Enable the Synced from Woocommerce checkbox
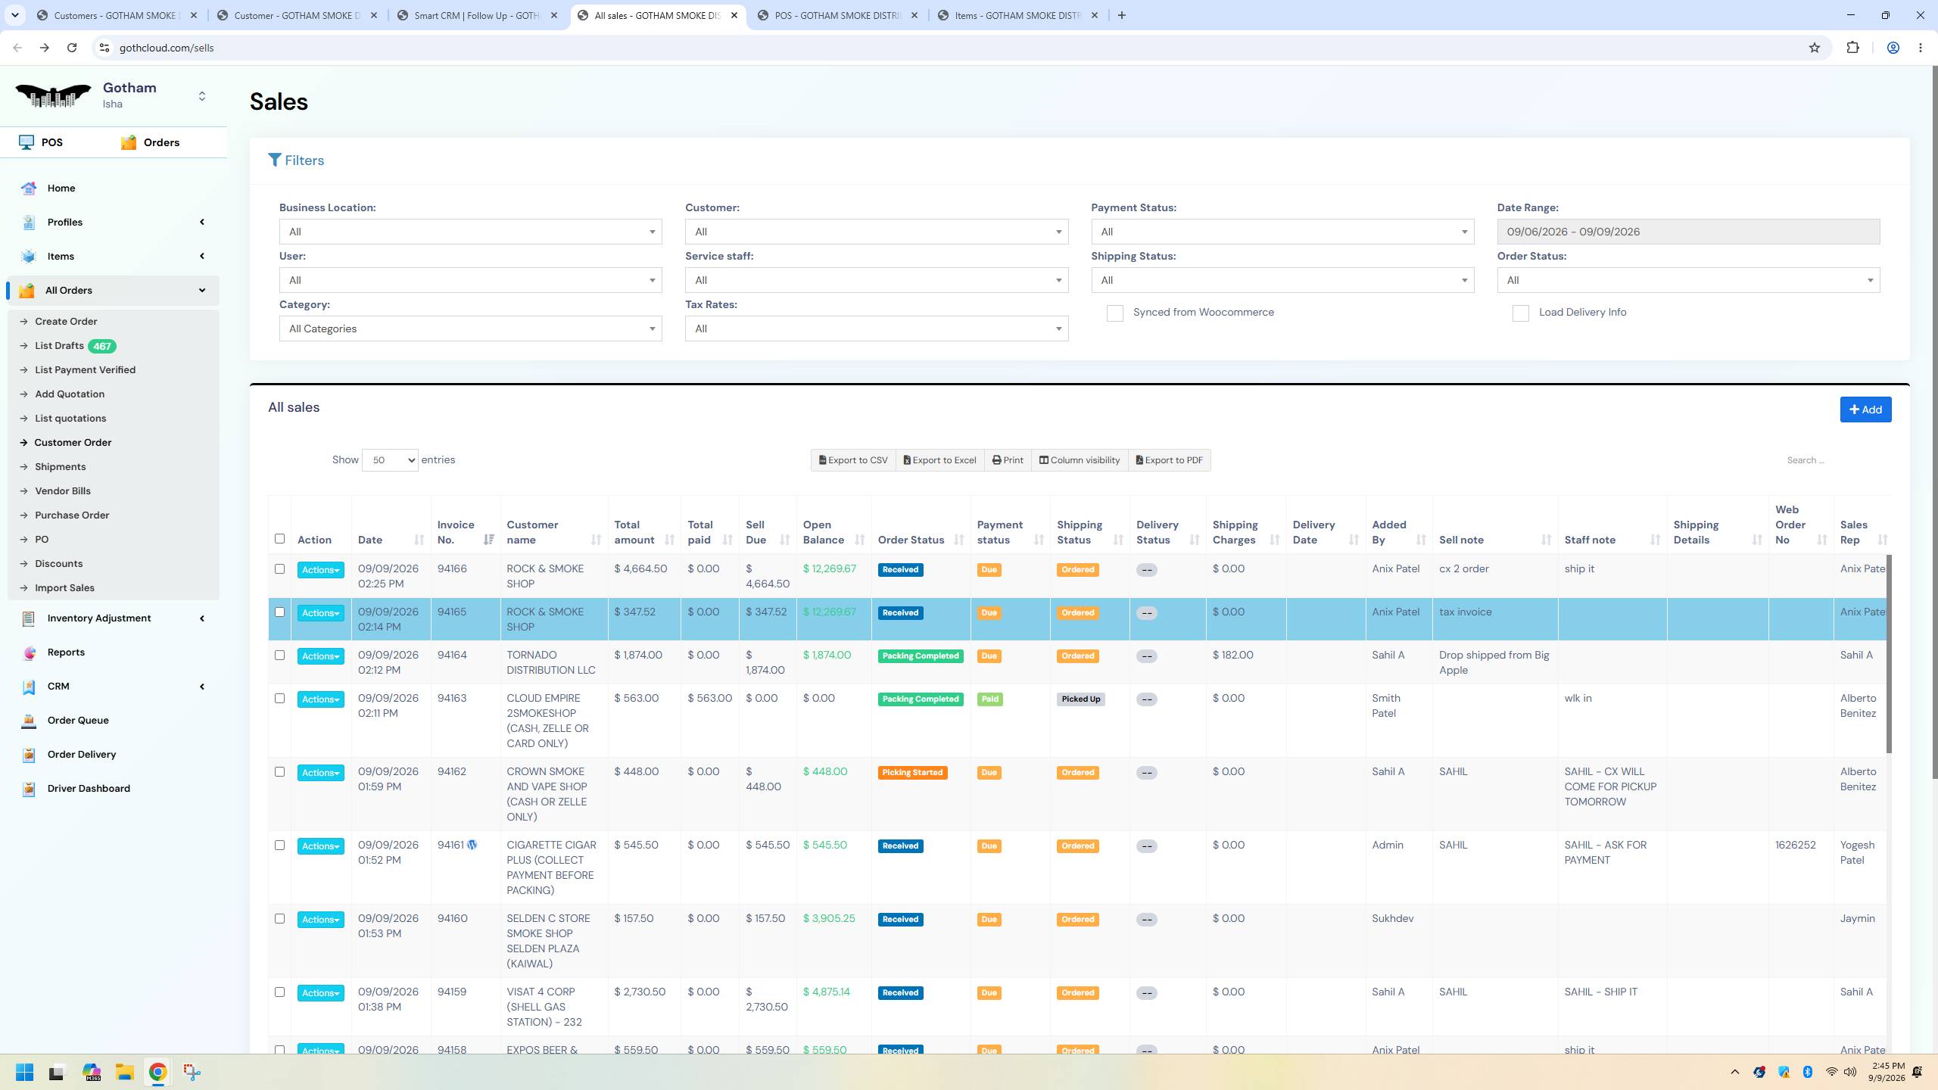This screenshot has height=1090, width=1938. click(1114, 313)
